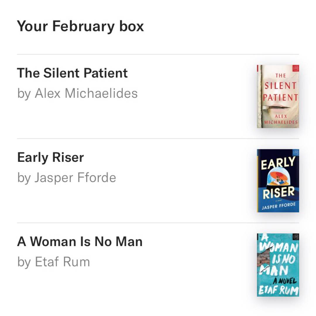The width and height of the screenshot is (316, 316).
Task: Tap author line 'by Jasper Fforde'
Action: coord(67,178)
